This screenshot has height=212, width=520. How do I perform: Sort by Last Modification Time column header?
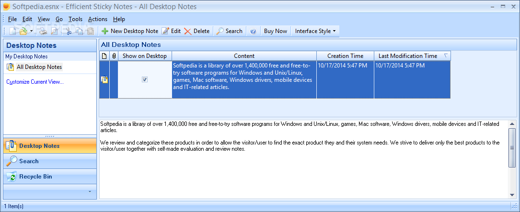point(413,56)
